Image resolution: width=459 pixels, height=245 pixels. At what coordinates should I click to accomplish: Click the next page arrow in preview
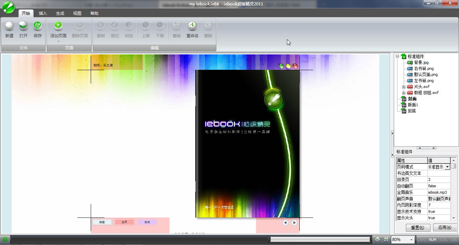click(294, 223)
